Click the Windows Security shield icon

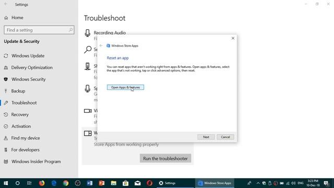point(6,79)
